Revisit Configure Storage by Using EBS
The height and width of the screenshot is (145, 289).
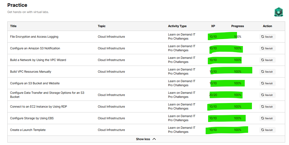click(x=267, y=118)
